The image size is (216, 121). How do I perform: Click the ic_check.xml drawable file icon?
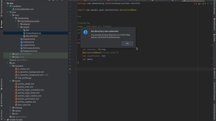tap(16, 69)
